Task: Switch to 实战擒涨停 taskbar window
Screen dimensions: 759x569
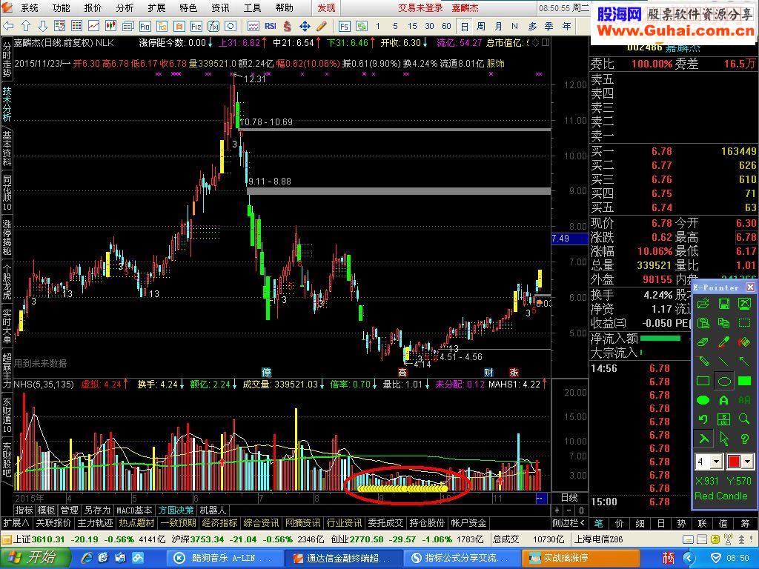Action: point(580,558)
